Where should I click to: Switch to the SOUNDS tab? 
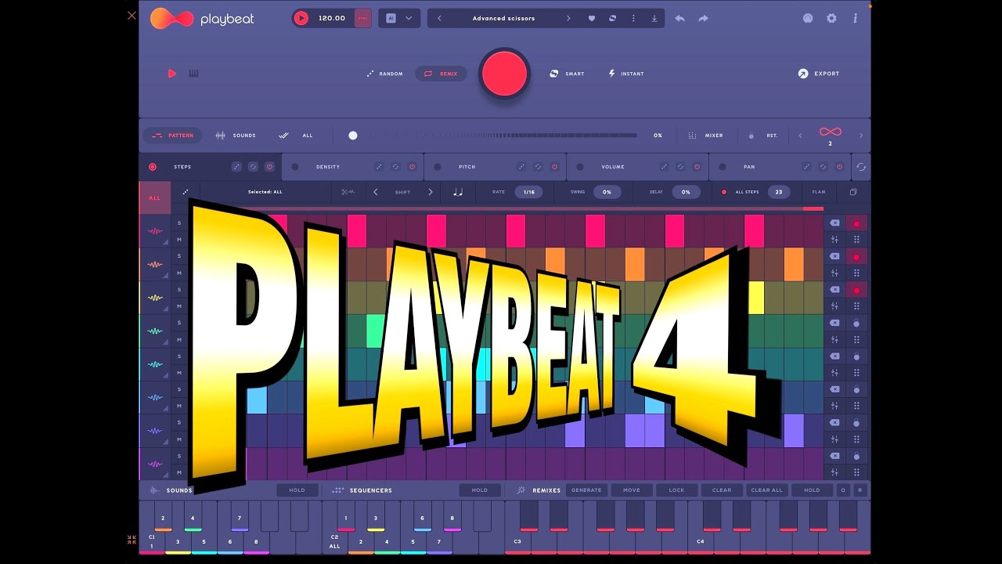pyautogui.click(x=236, y=136)
